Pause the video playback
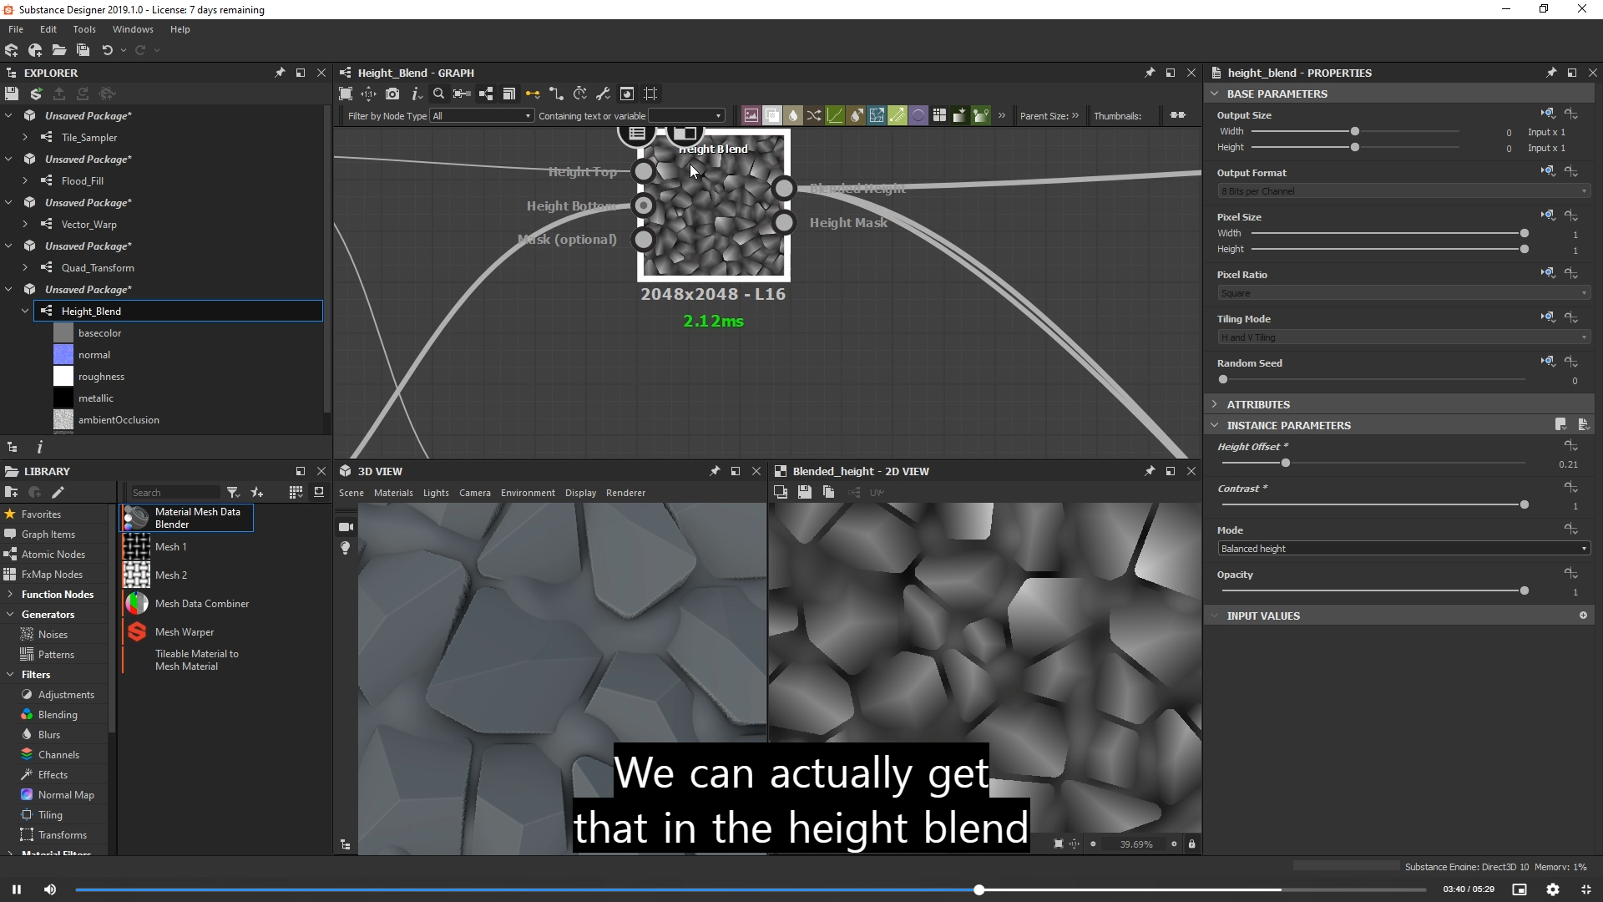1603x902 pixels. pyautogui.click(x=17, y=889)
